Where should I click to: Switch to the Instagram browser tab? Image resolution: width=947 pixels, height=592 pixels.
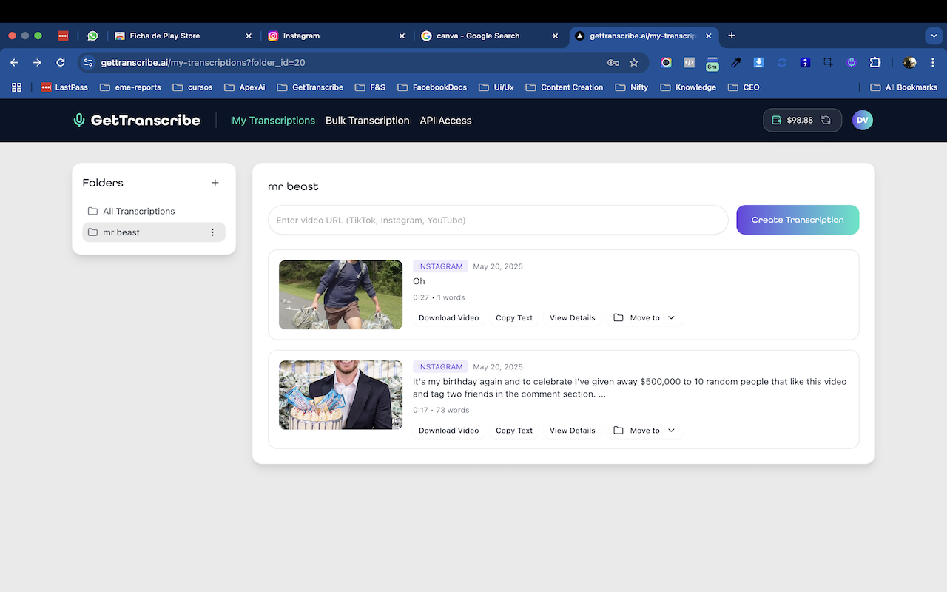[333, 36]
